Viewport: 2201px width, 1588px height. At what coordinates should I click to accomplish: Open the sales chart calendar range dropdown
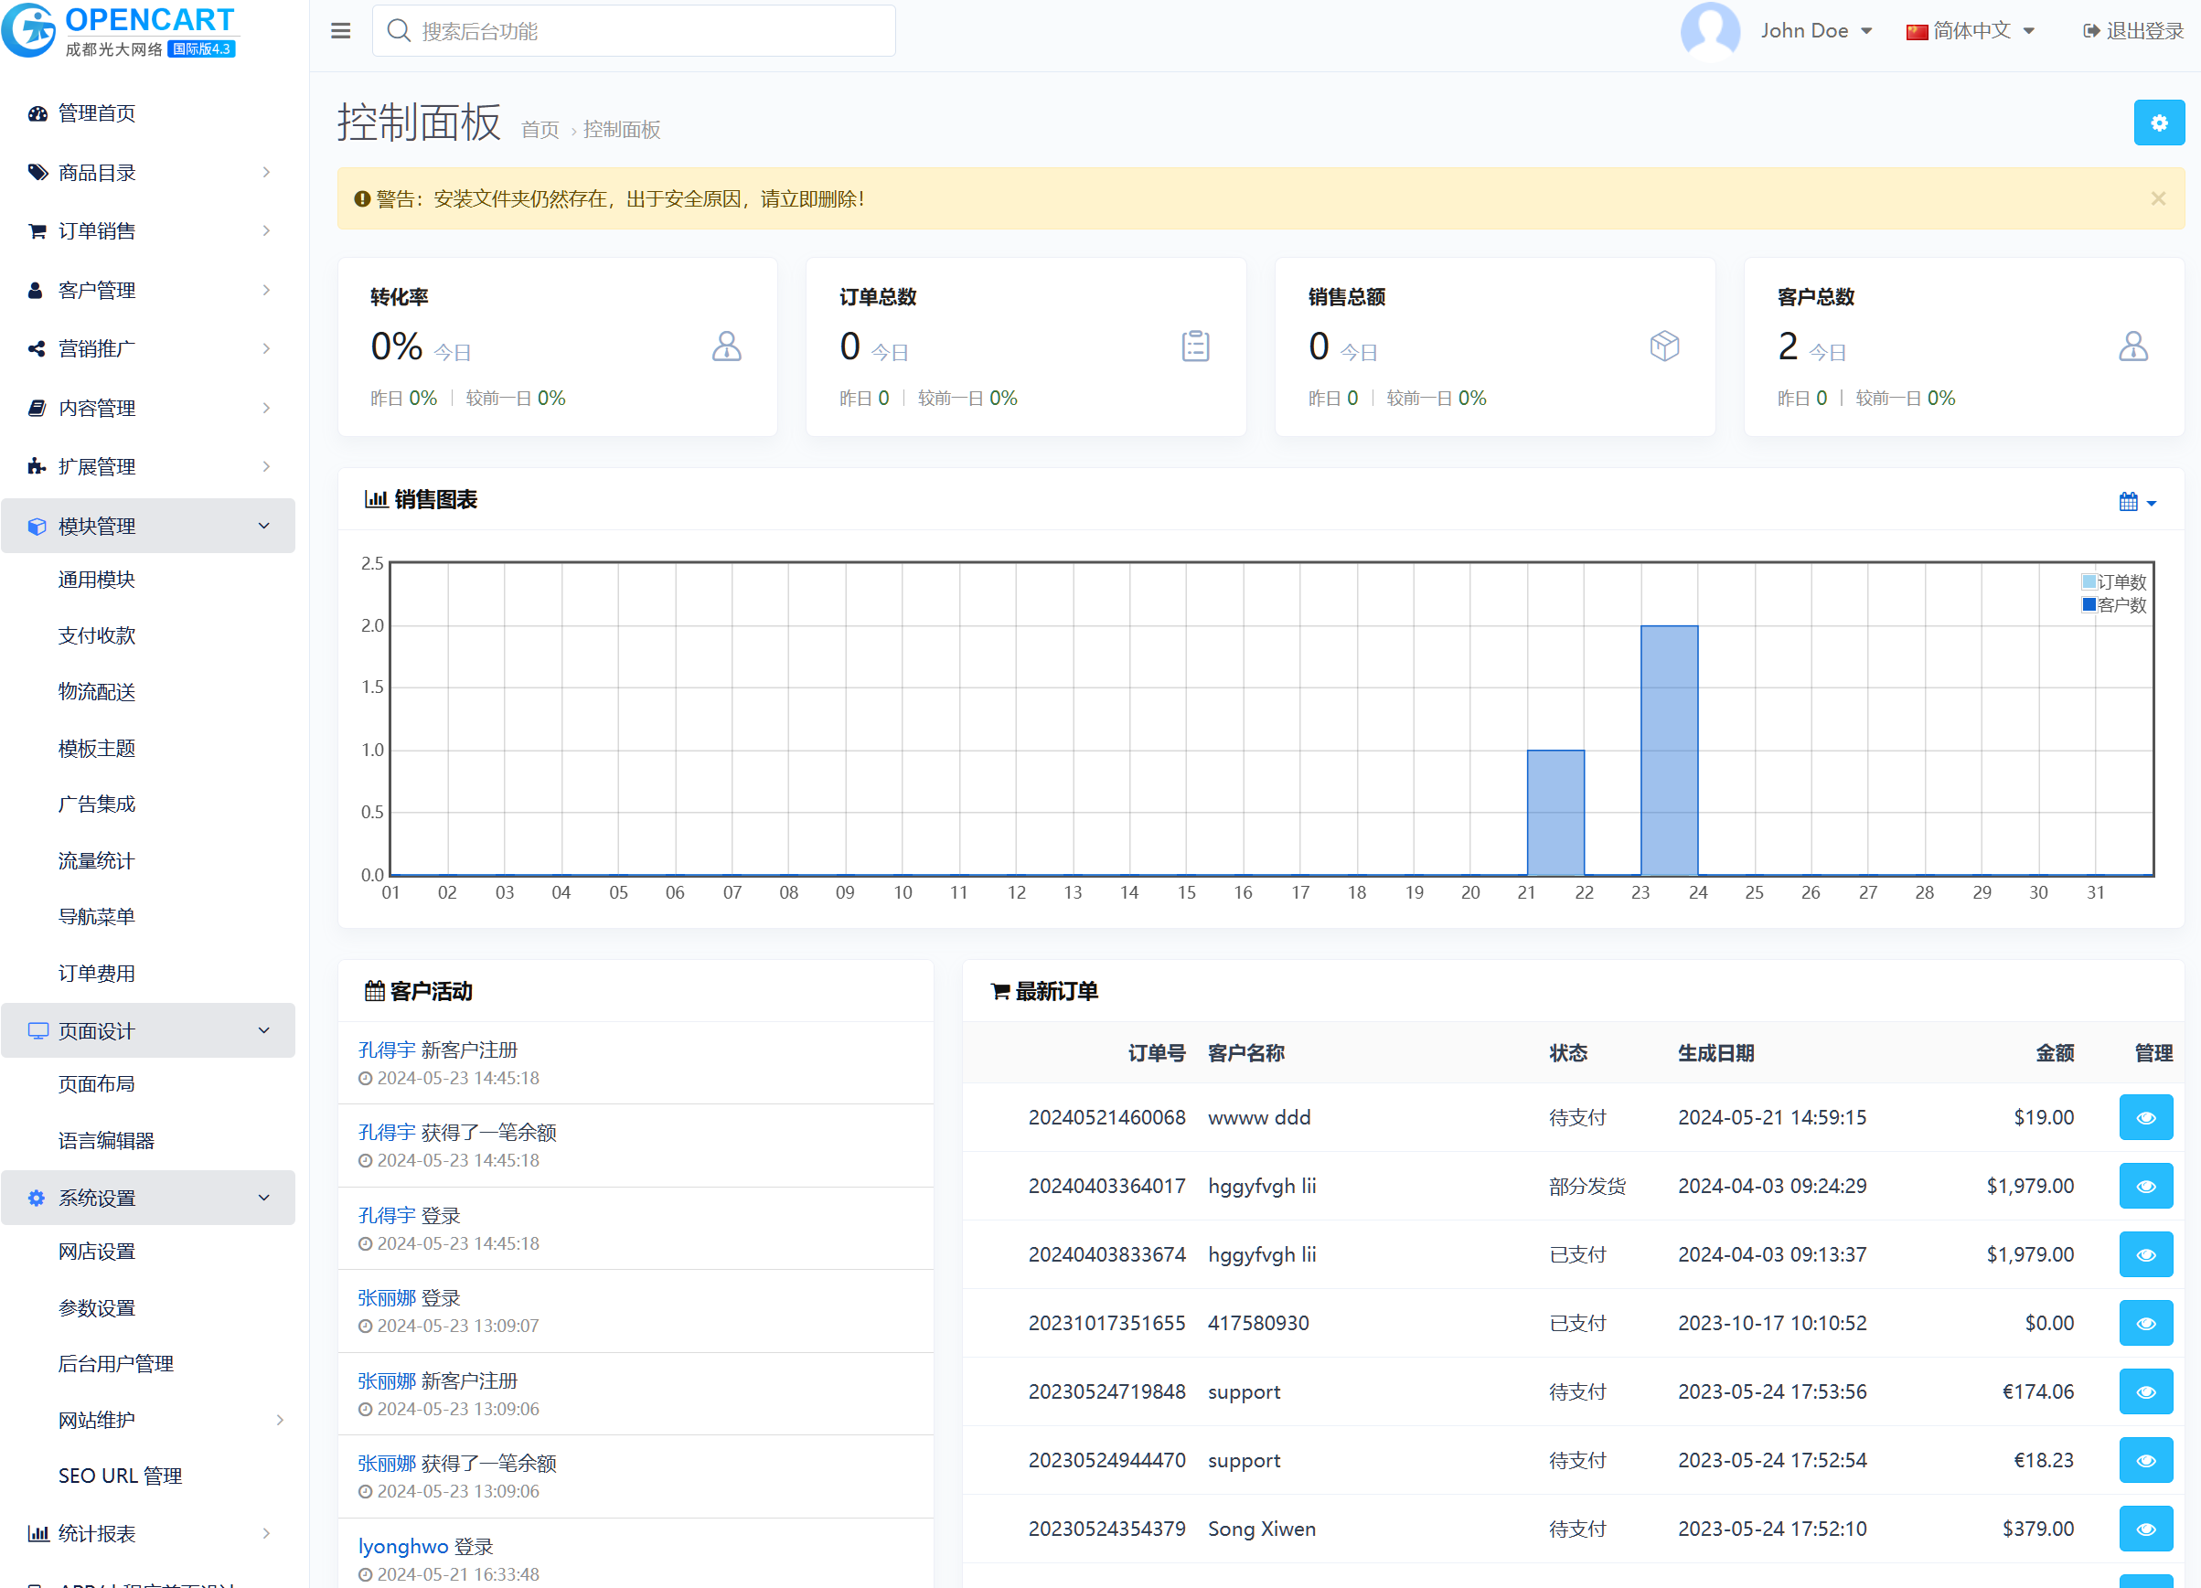pos(2137,502)
